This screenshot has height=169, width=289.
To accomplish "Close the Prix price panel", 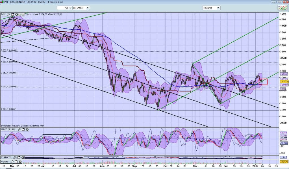I will pyautogui.click(x=16, y=14).
